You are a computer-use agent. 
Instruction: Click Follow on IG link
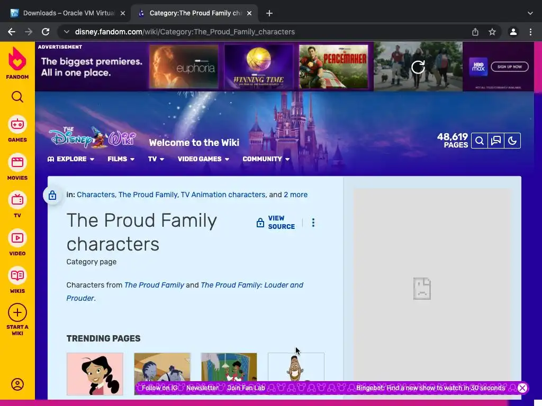click(x=159, y=388)
